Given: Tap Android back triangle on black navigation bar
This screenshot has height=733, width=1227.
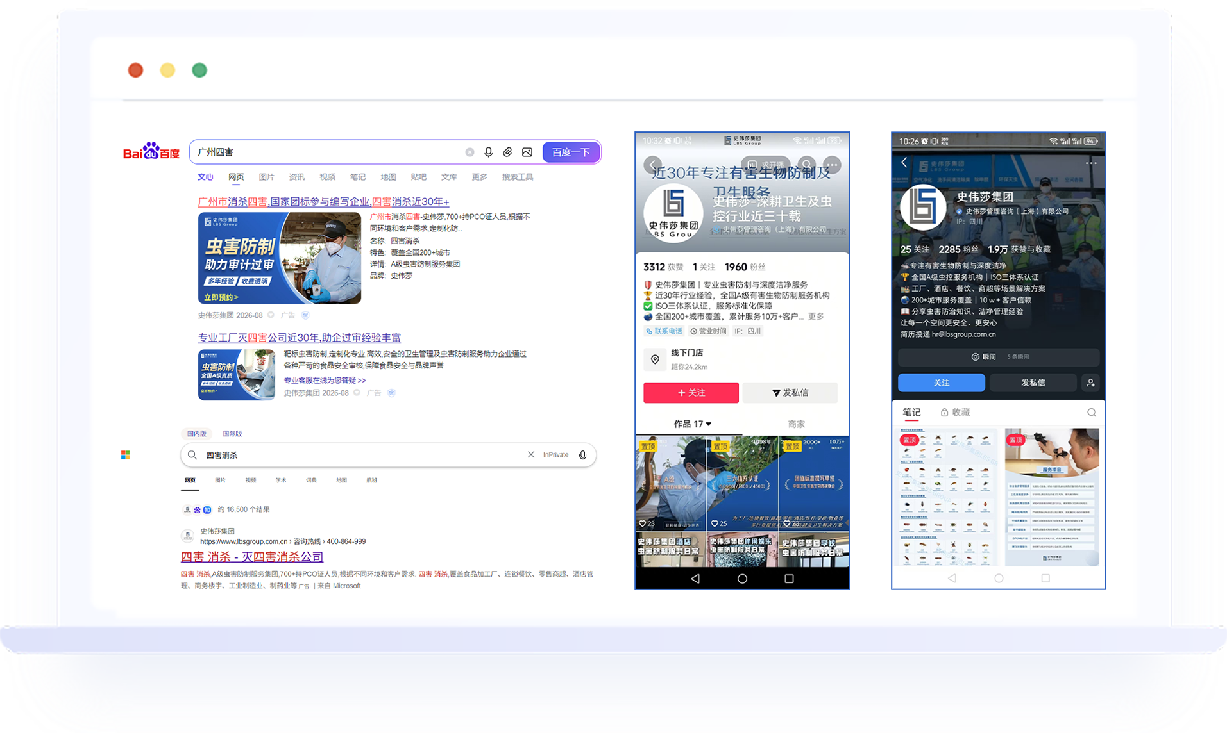Looking at the screenshot, I should click(695, 579).
